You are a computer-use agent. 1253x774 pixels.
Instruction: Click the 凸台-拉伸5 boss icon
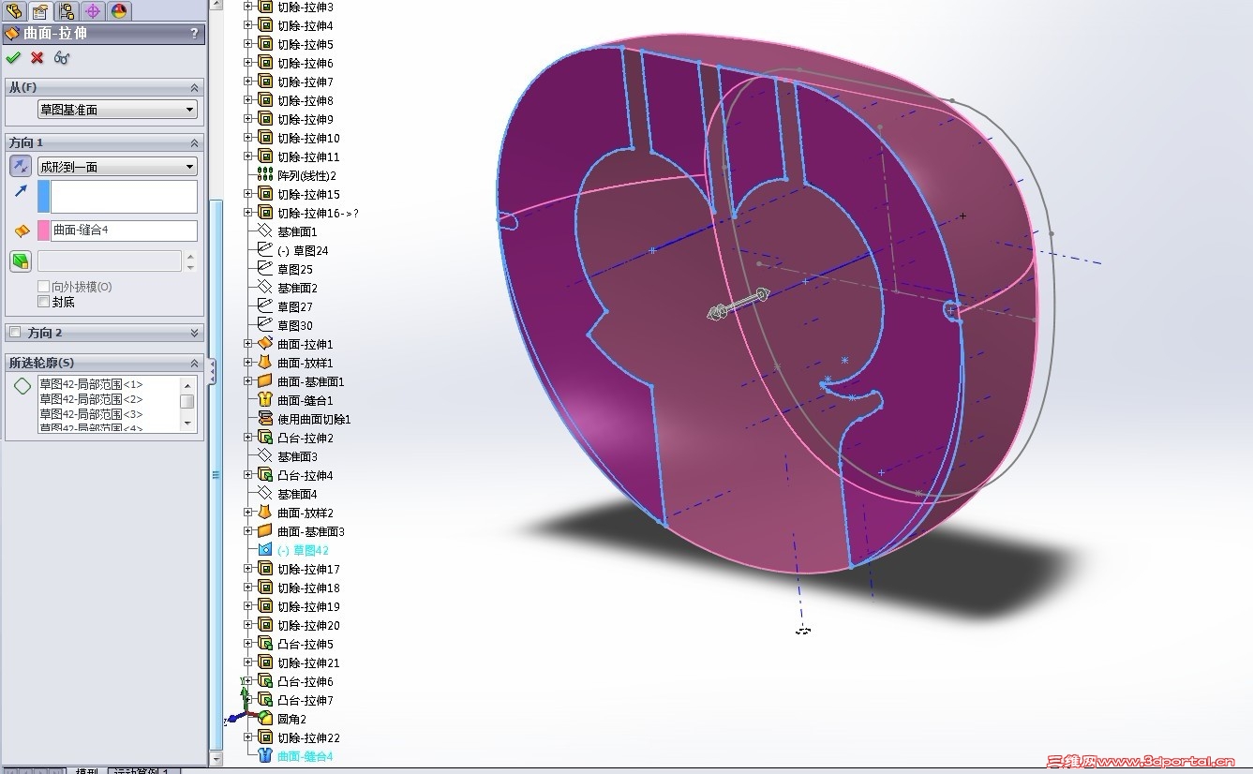pyautogui.click(x=265, y=644)
